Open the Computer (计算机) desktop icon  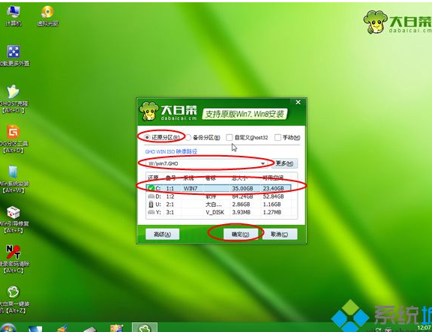tap(13, 16)
